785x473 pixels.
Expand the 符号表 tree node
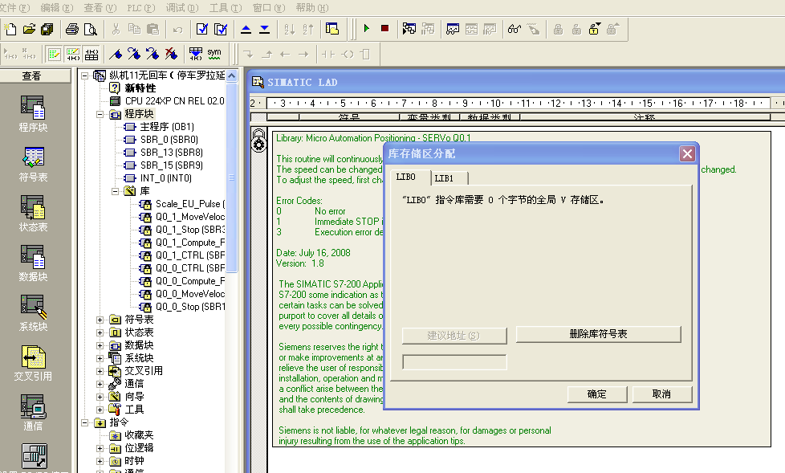click(x=100, y=320)
